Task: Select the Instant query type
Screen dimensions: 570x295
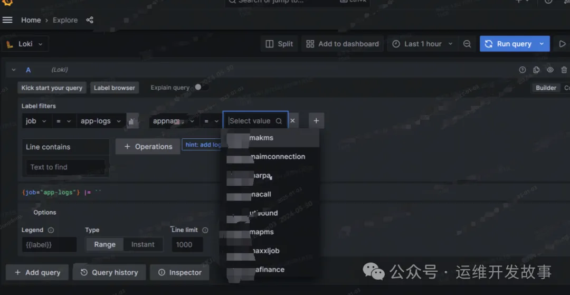Action: pos(142,244)
